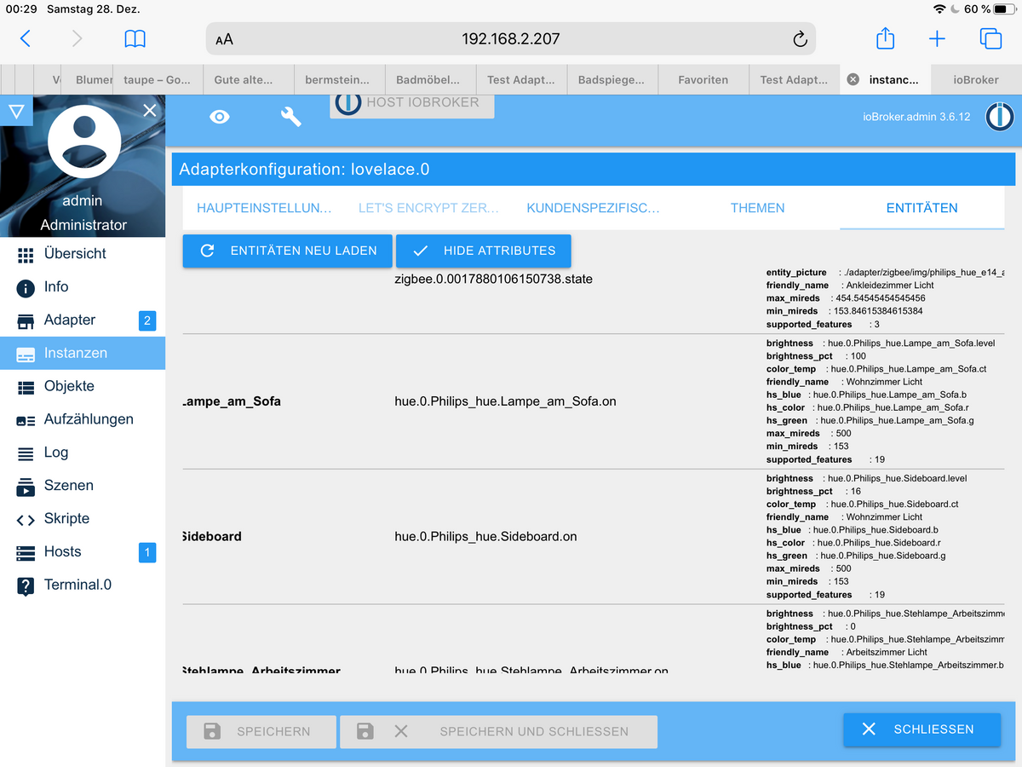1022x767 pixels.
Task: Click the SPEICHERN button
Action: [261, 731]
